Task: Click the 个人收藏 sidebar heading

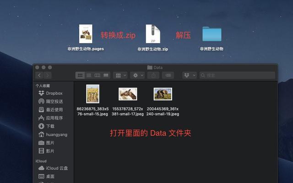Action: tap(43, 86)
